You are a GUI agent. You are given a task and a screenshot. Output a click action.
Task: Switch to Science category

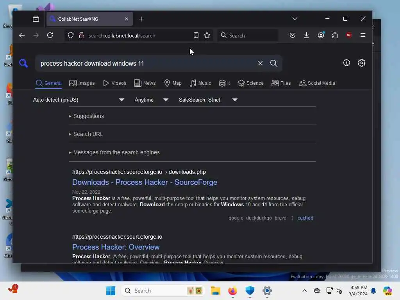(x=250, y=83)
